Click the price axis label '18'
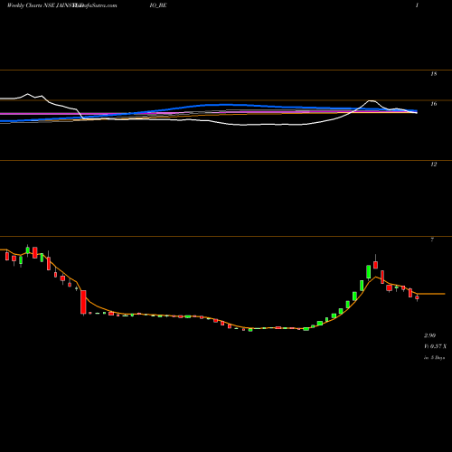Viewport: 452px width, 452px height. coord(433,74)
